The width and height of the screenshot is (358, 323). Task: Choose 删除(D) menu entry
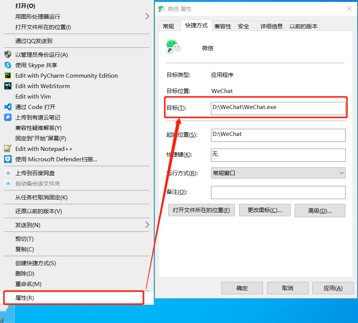point(25,274)
